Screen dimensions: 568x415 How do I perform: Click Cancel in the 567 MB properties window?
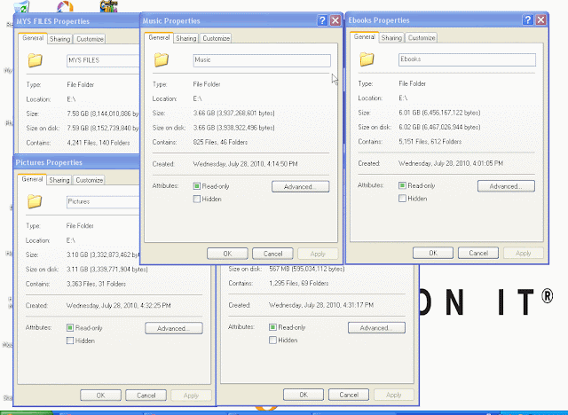(349, 395)
